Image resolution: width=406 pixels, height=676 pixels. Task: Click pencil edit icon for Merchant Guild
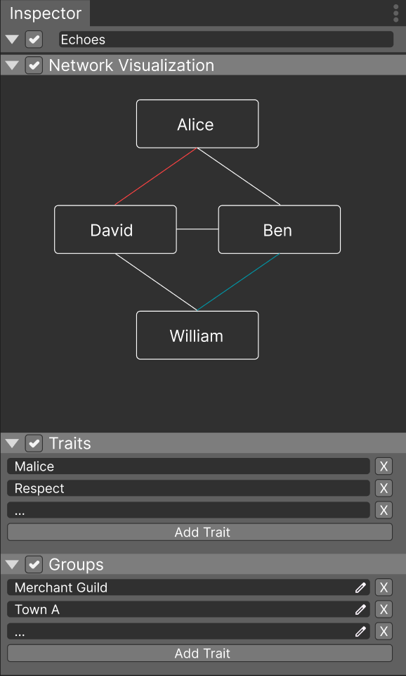(x=360, y=587)
